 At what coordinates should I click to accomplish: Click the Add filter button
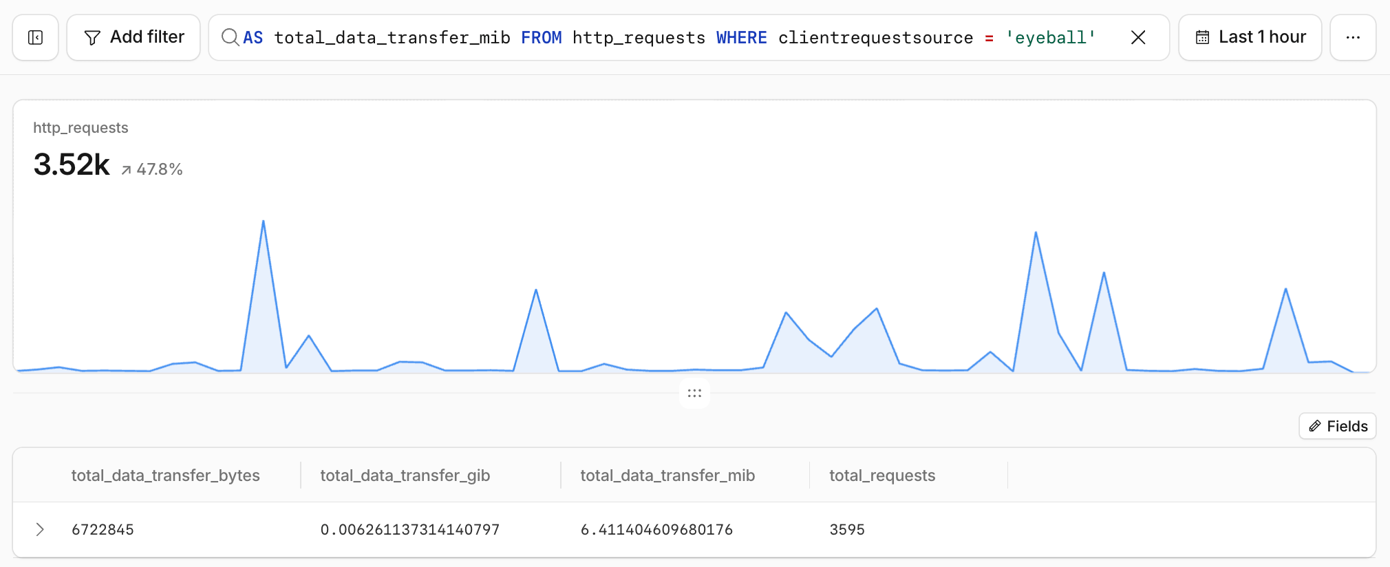pos(133,37)
